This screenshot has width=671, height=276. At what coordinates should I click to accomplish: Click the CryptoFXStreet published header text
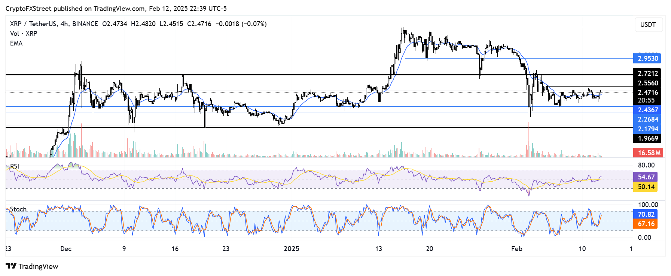click(116, 9)
